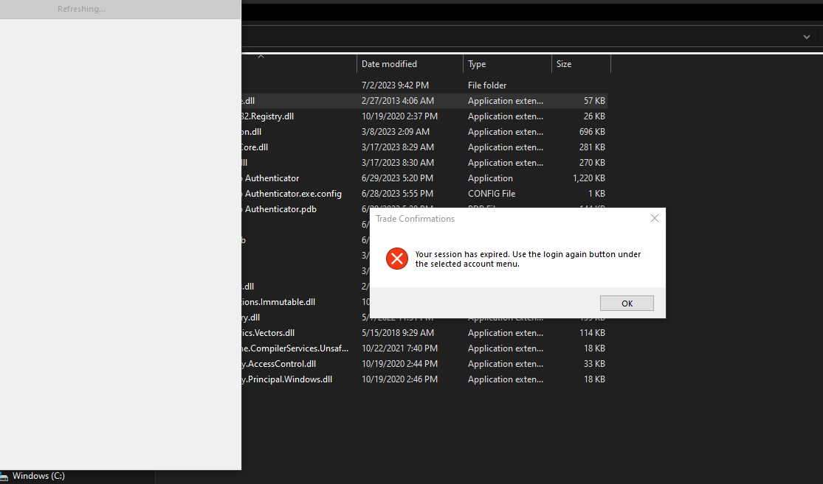Click the Name column sort arrow
The width and height of the screenshot is (823, 484).
[x=261, y=55]
